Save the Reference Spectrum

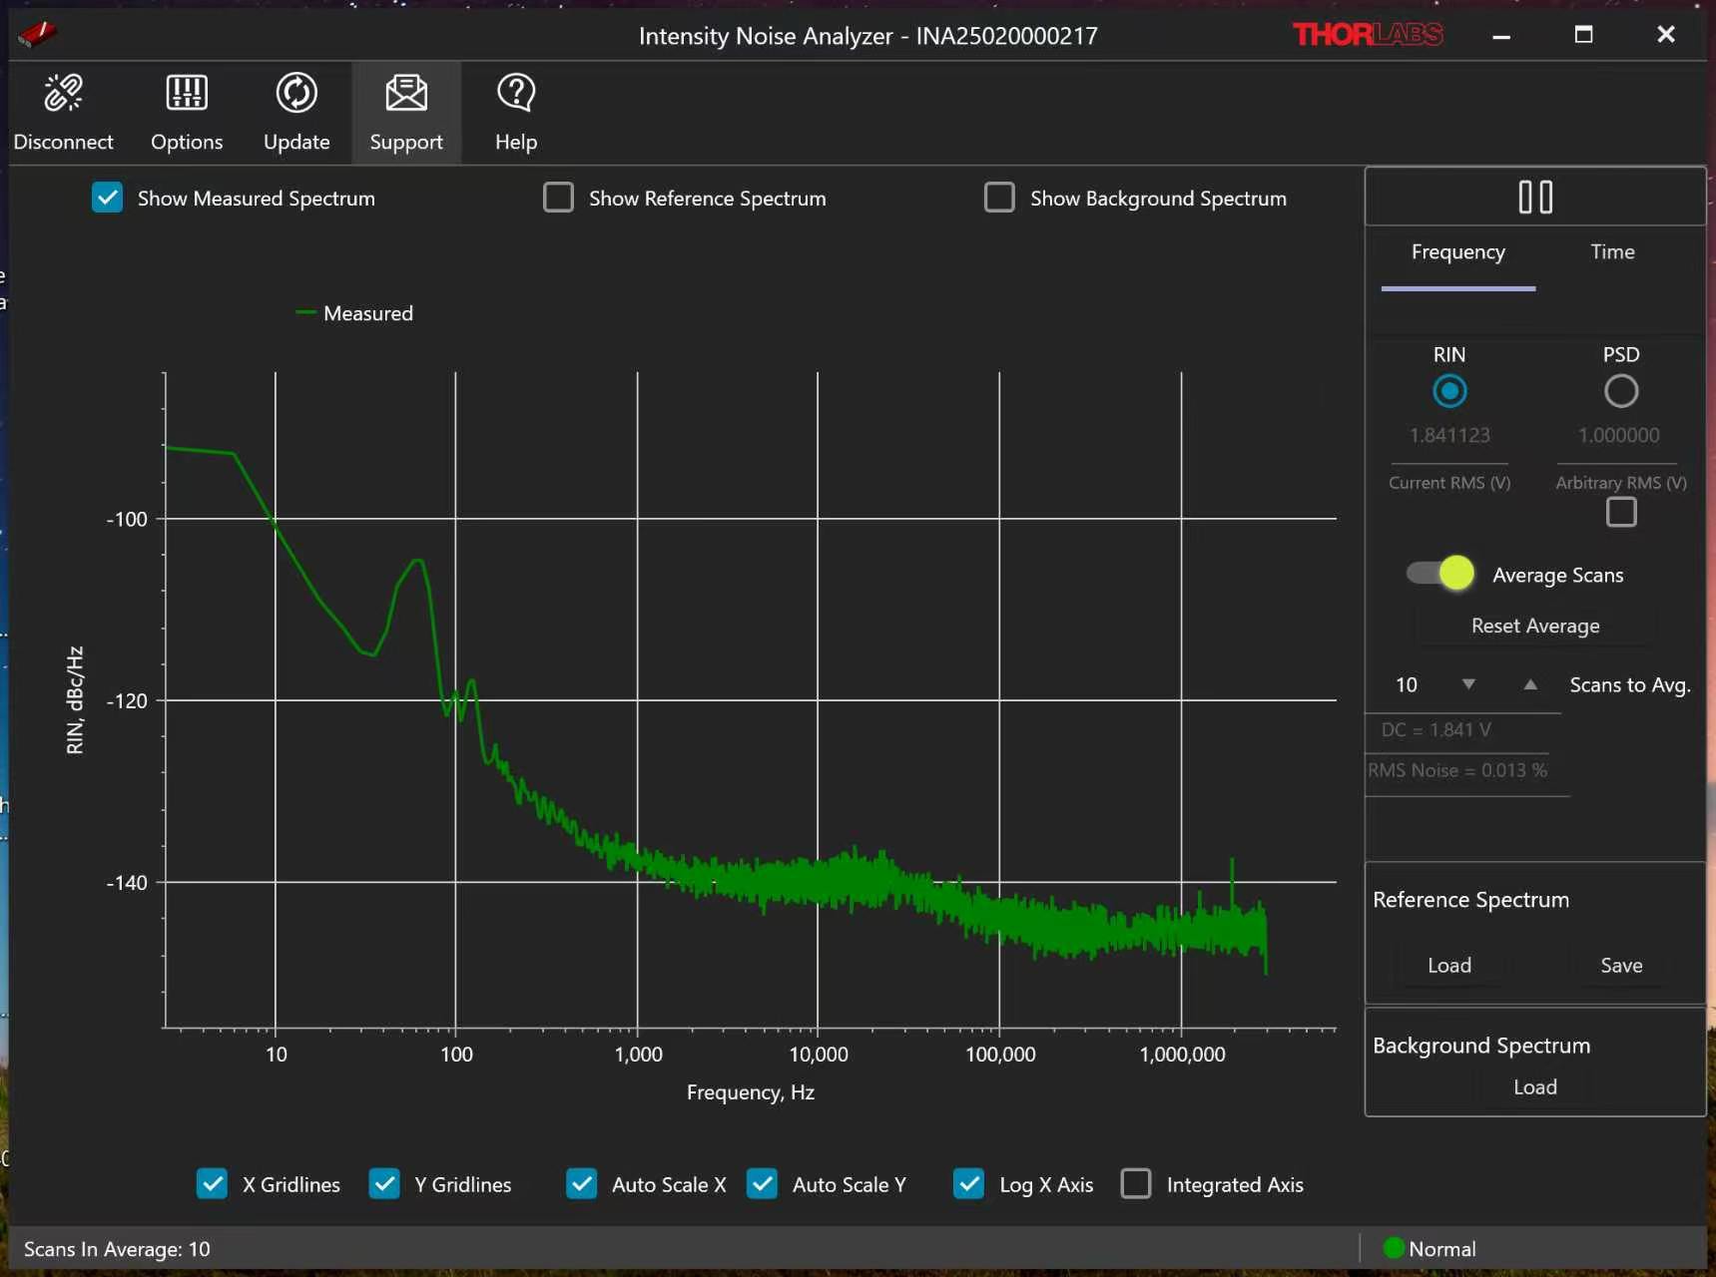click(1621, 965)
